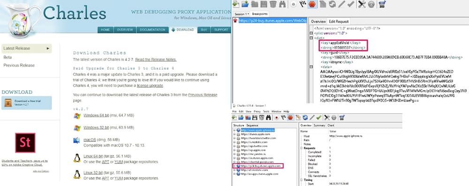The image size is (469, 186).
Task: Click Repeat icon in Session 1 window toolbar
Action: [305, 117]
